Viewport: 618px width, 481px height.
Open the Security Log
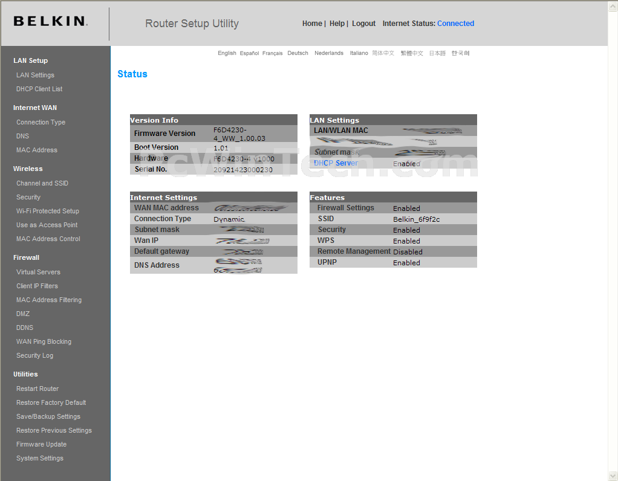[x=34, y=356]
